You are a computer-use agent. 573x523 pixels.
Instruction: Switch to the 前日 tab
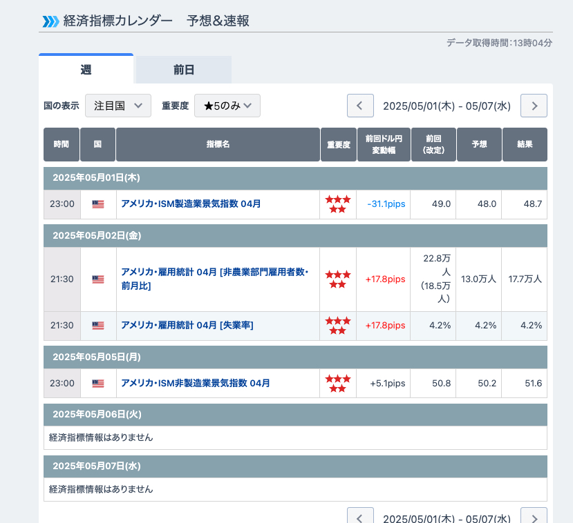(x=183, y=70)
